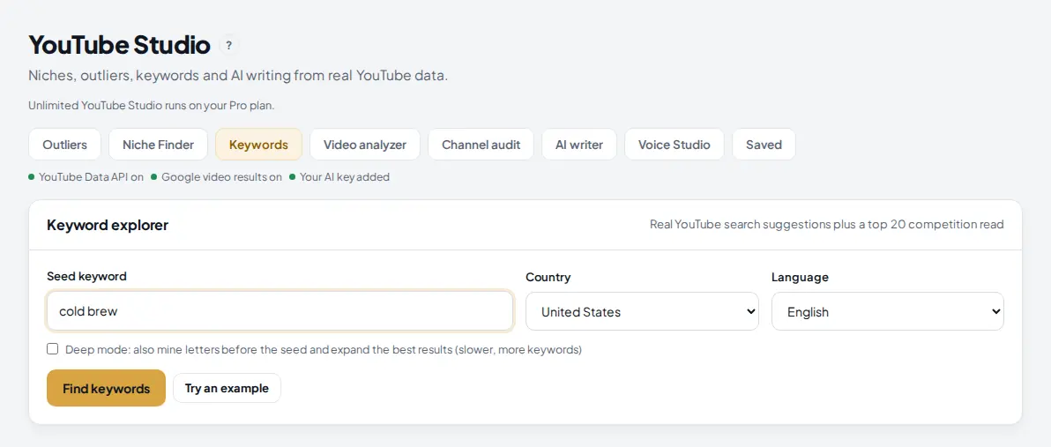Click the Niches, outliers, keywords subtitle

(238, 76)
